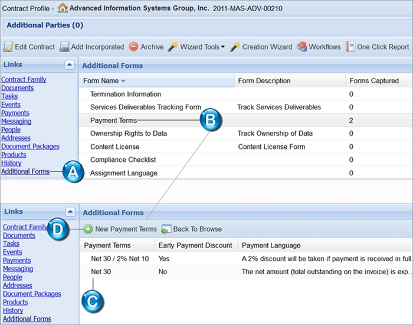Open Addresses link in the lower Links panel

(17, 285)
